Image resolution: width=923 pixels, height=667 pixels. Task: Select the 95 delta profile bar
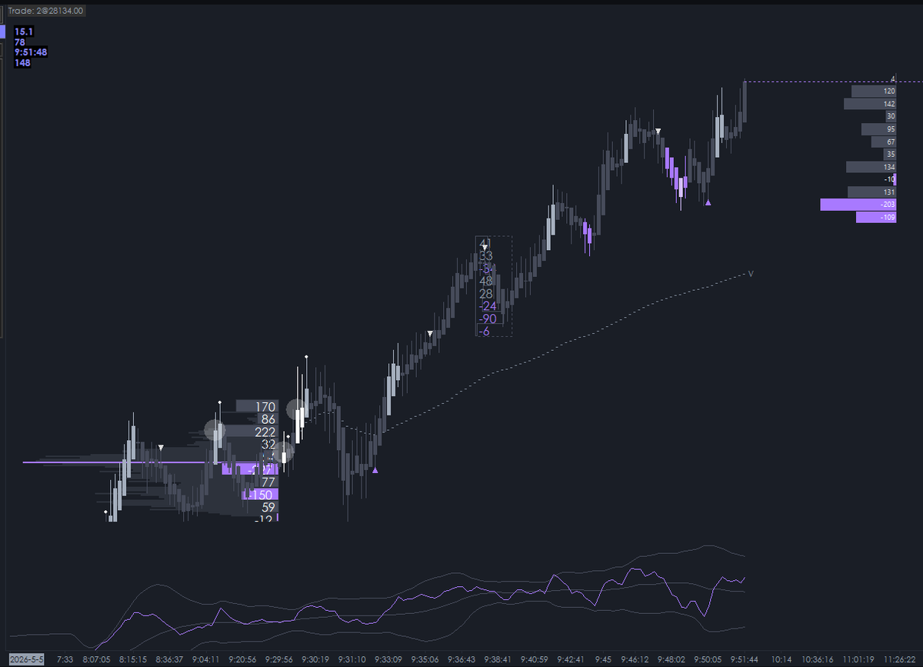click(x=878, y=129)
